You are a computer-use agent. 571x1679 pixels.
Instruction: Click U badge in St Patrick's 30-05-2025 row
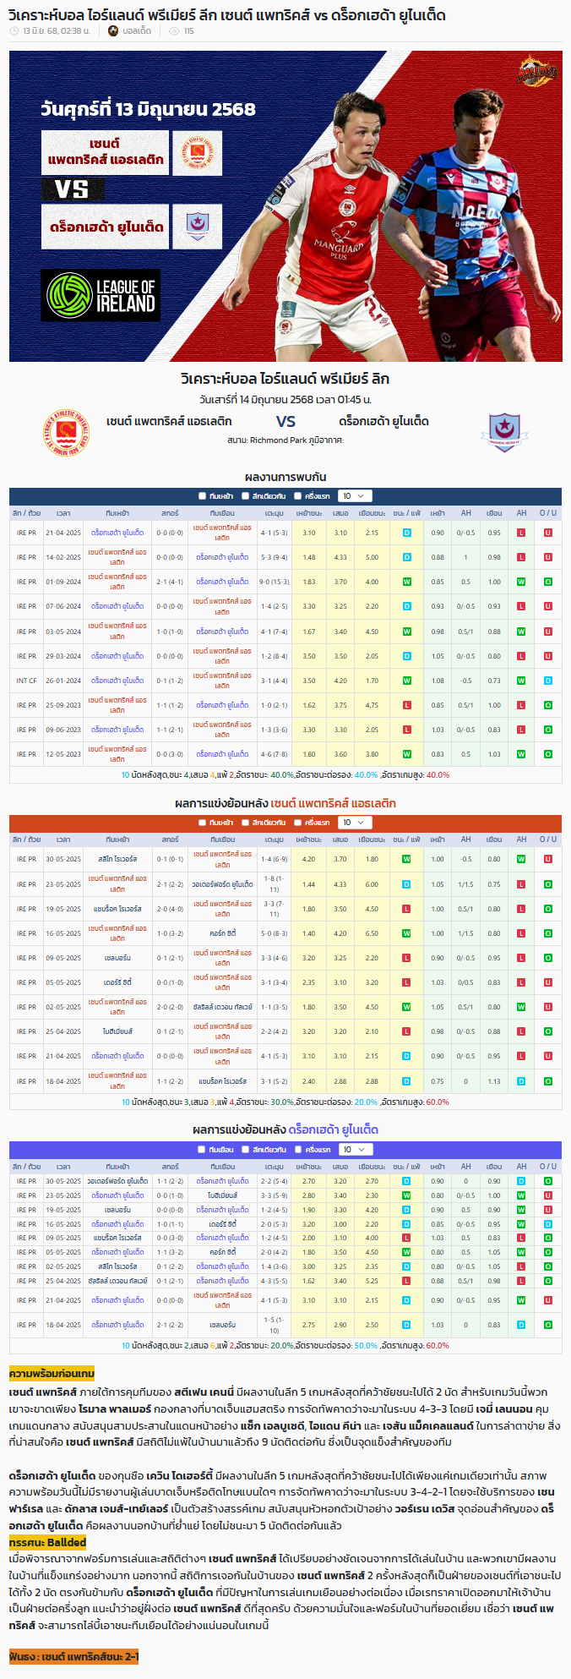coord(548,859)
